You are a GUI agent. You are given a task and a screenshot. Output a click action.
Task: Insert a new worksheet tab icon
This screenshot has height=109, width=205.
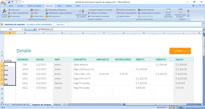[65, 105]
